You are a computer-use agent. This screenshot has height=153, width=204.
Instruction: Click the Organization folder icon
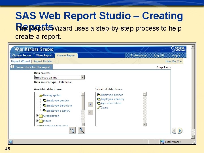[x=41, y=116]
